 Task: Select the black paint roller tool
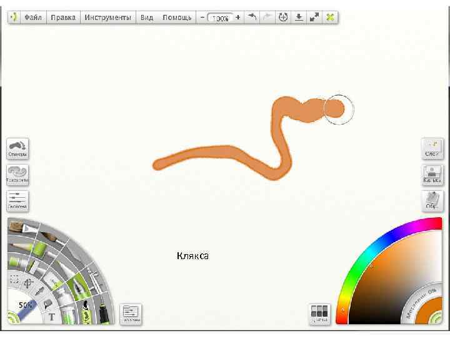(104, 312)
